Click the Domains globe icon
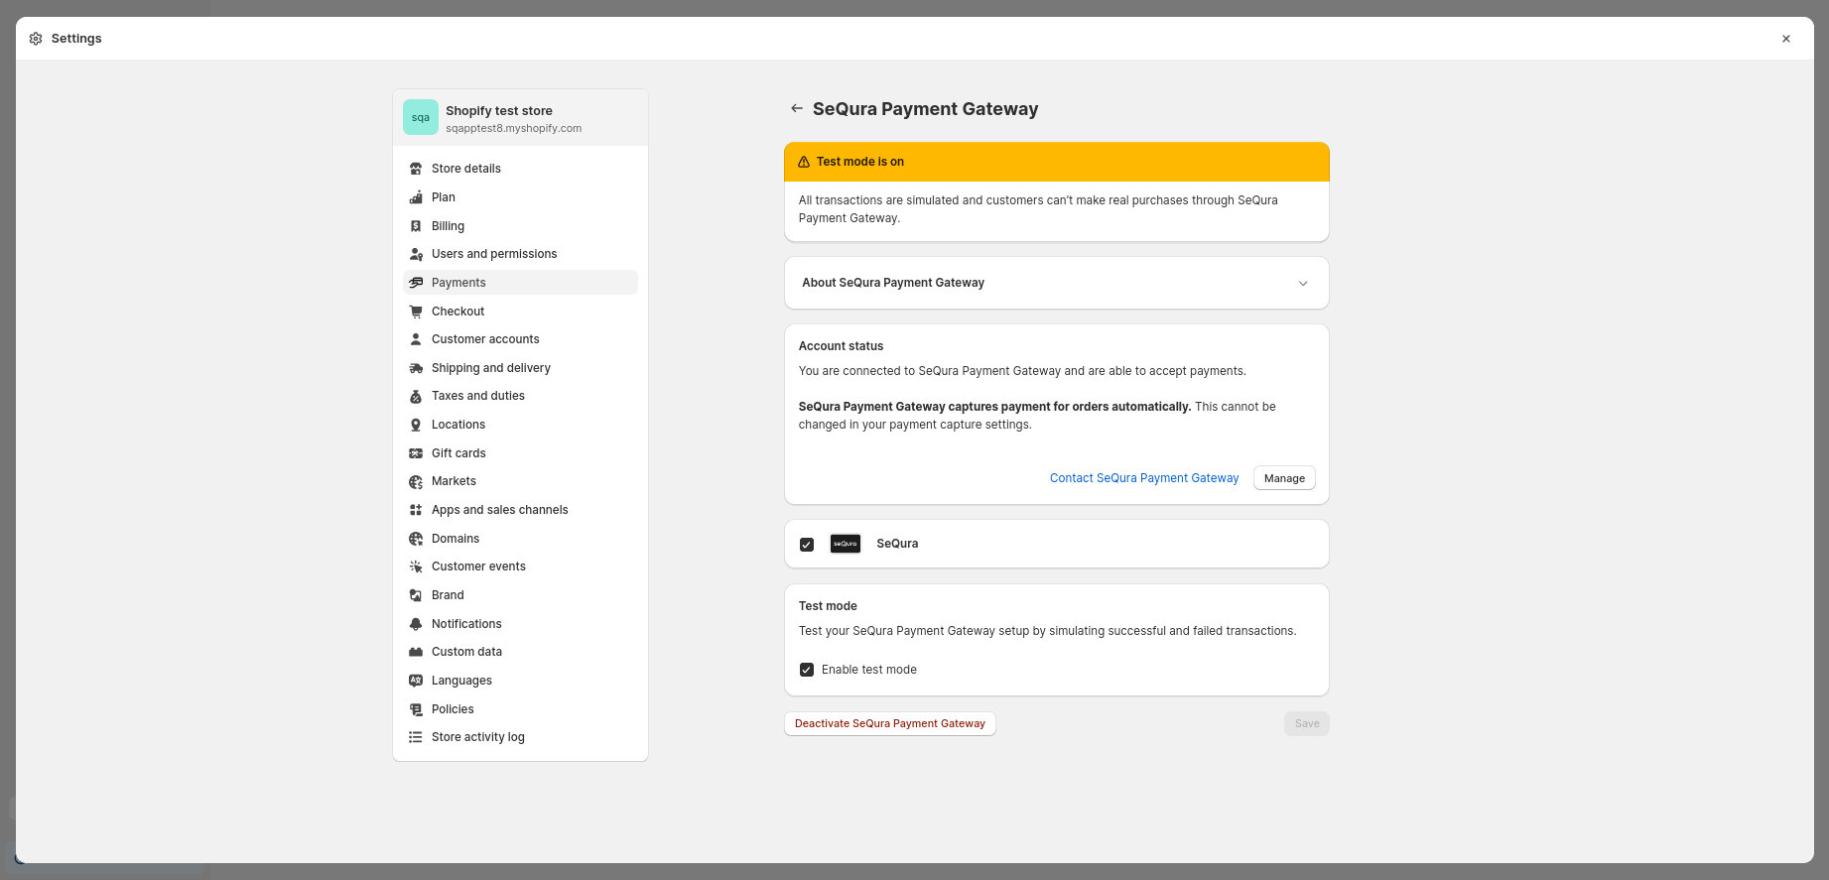Viewport: 1829px width, 880px height. coord(416,539)
